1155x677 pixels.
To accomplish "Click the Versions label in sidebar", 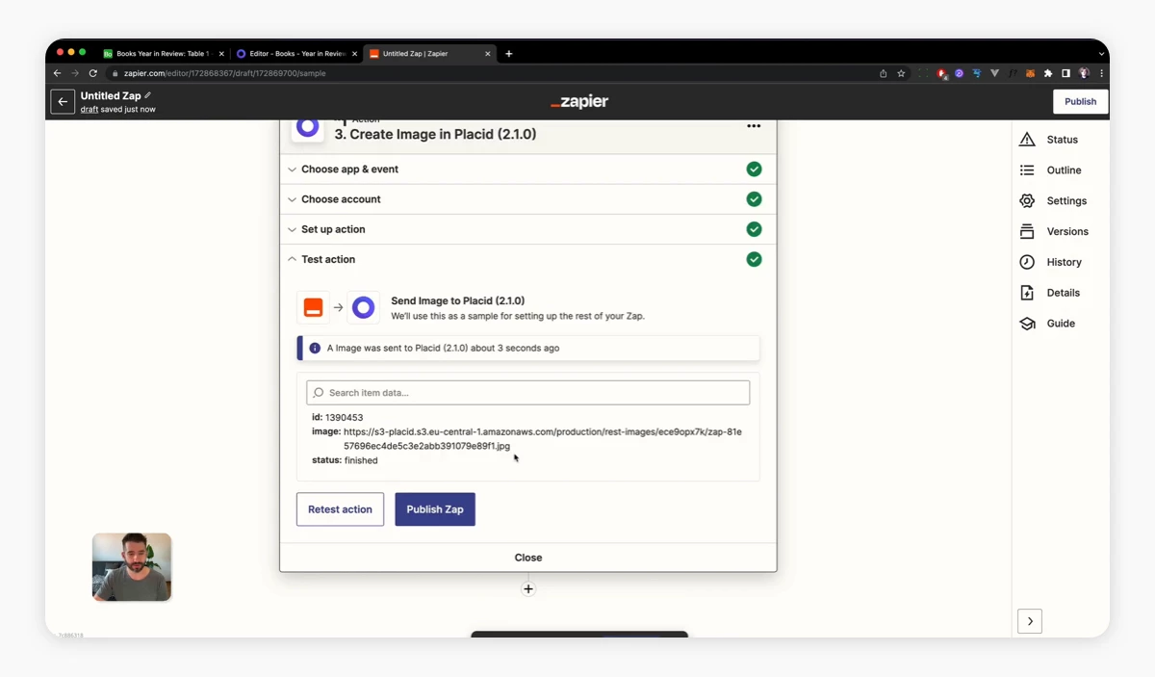I will pyautogui.click(x=1067, y=232).
